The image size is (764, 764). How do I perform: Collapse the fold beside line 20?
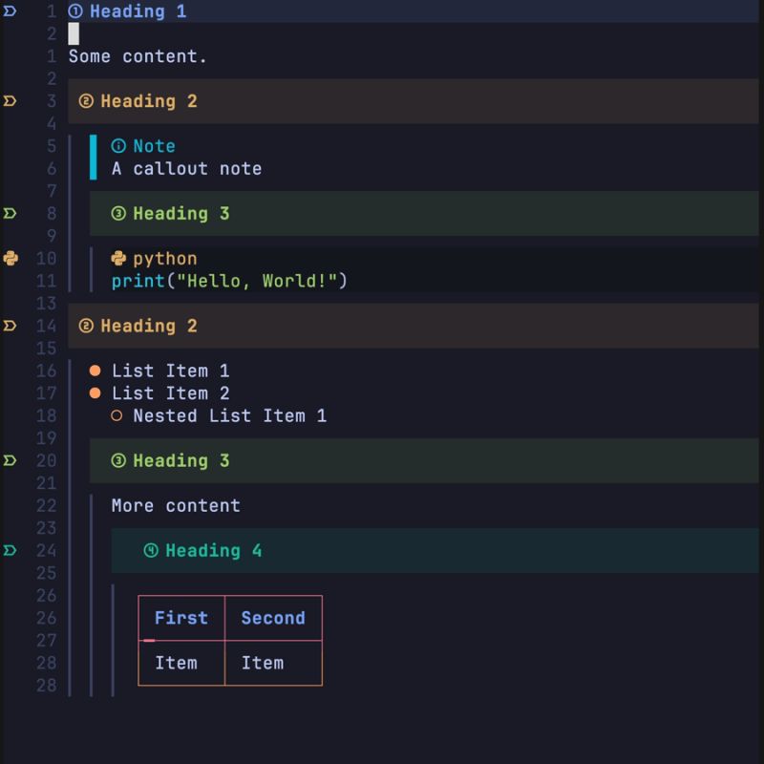tap(10, 460)
